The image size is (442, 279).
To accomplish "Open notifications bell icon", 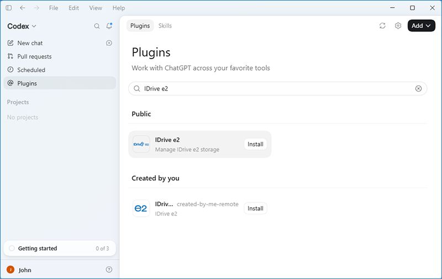I will pos(109,26).
